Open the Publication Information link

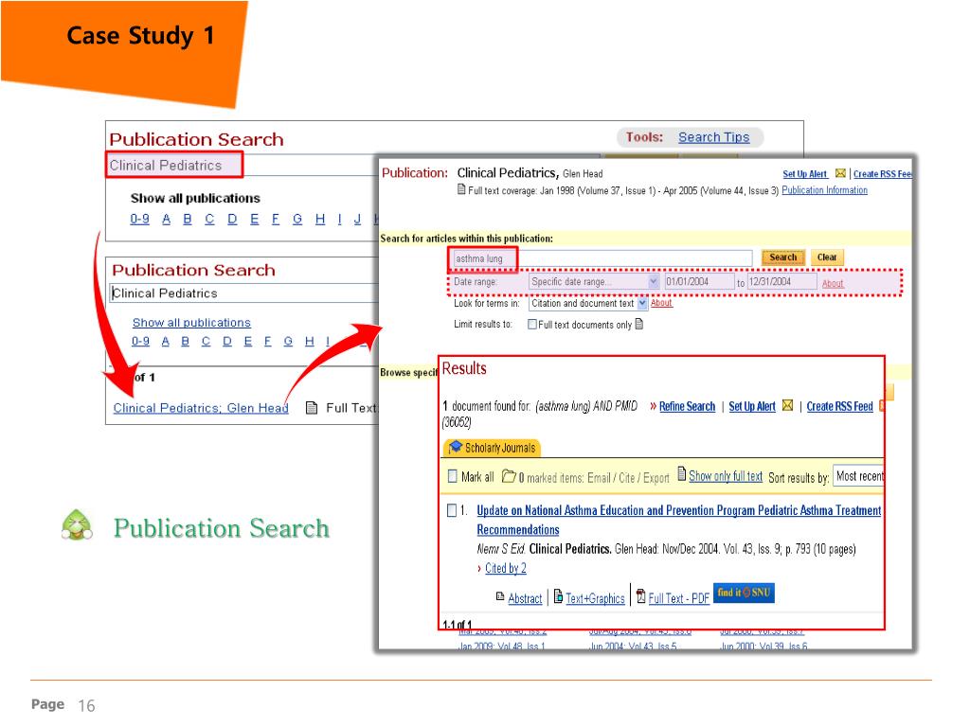[x=824, y=190]
